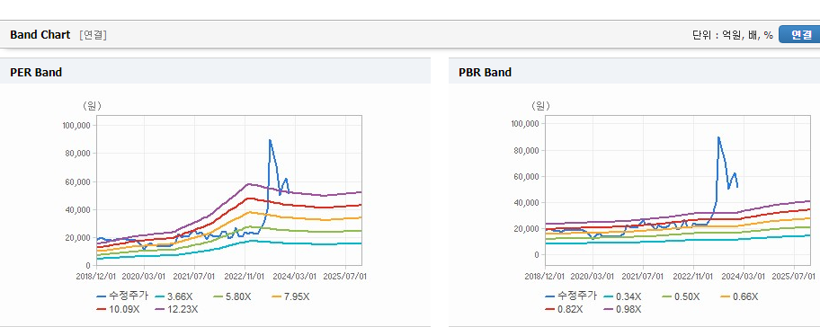Viewport: 820px width, 327px height.
Task: Click the price peak in PER Band chart
Action: (270, 139)
